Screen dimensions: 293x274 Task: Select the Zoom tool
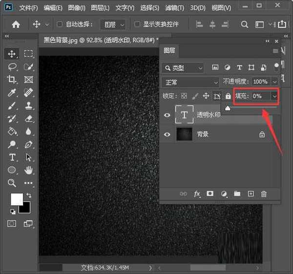pos(12,183)
